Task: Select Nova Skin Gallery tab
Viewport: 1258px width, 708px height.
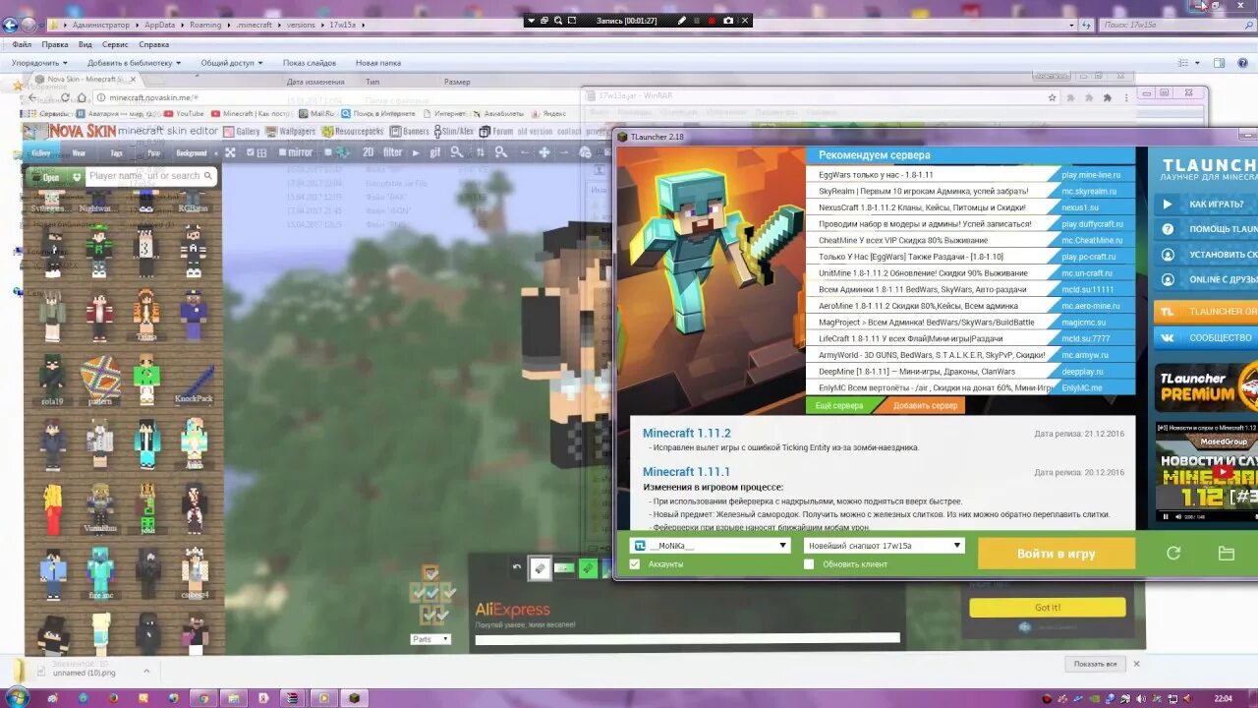Action: [x=41, y=153]
